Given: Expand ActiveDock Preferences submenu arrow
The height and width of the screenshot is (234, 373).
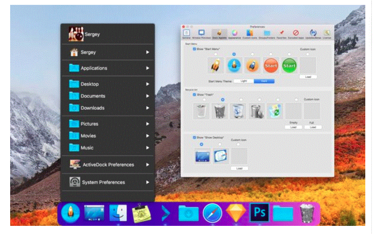Looking at the screenshot, I should [148, 164].
